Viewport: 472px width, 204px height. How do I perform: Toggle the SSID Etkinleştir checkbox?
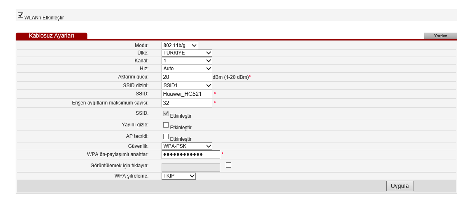(x=166, y=114)
